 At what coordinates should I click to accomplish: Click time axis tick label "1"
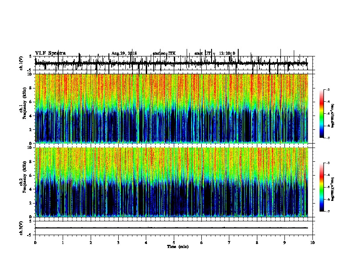point(63,243)
